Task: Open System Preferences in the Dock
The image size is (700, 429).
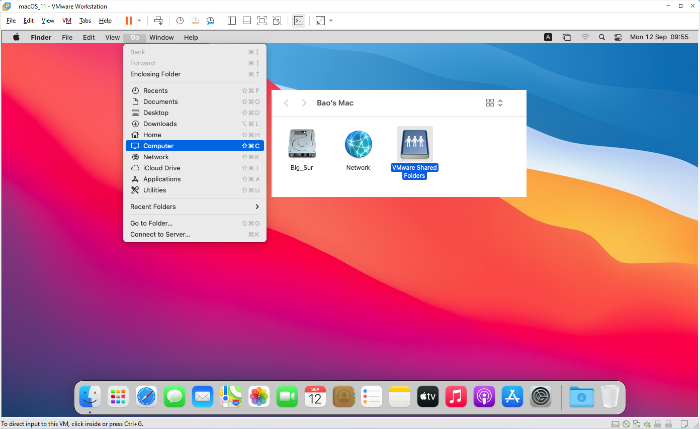Action: (541, 397)
